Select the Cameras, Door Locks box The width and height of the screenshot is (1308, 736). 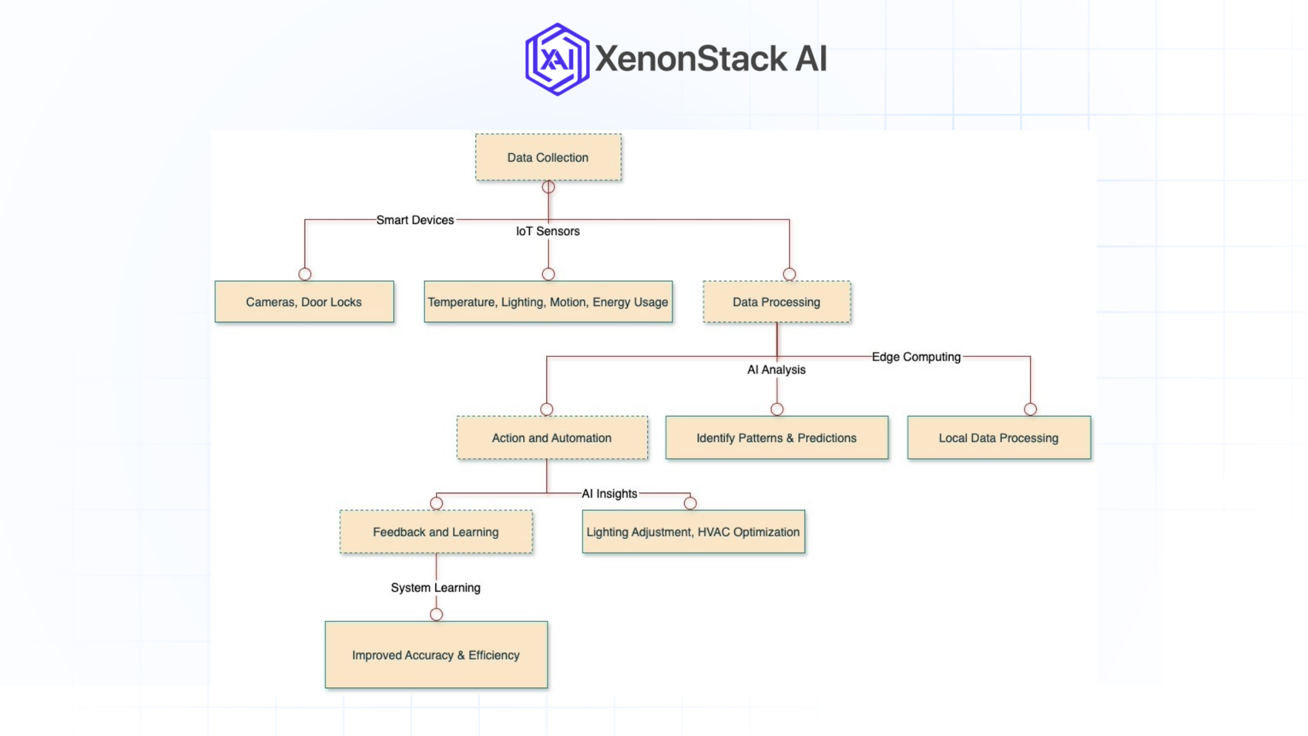coord(304,301)
